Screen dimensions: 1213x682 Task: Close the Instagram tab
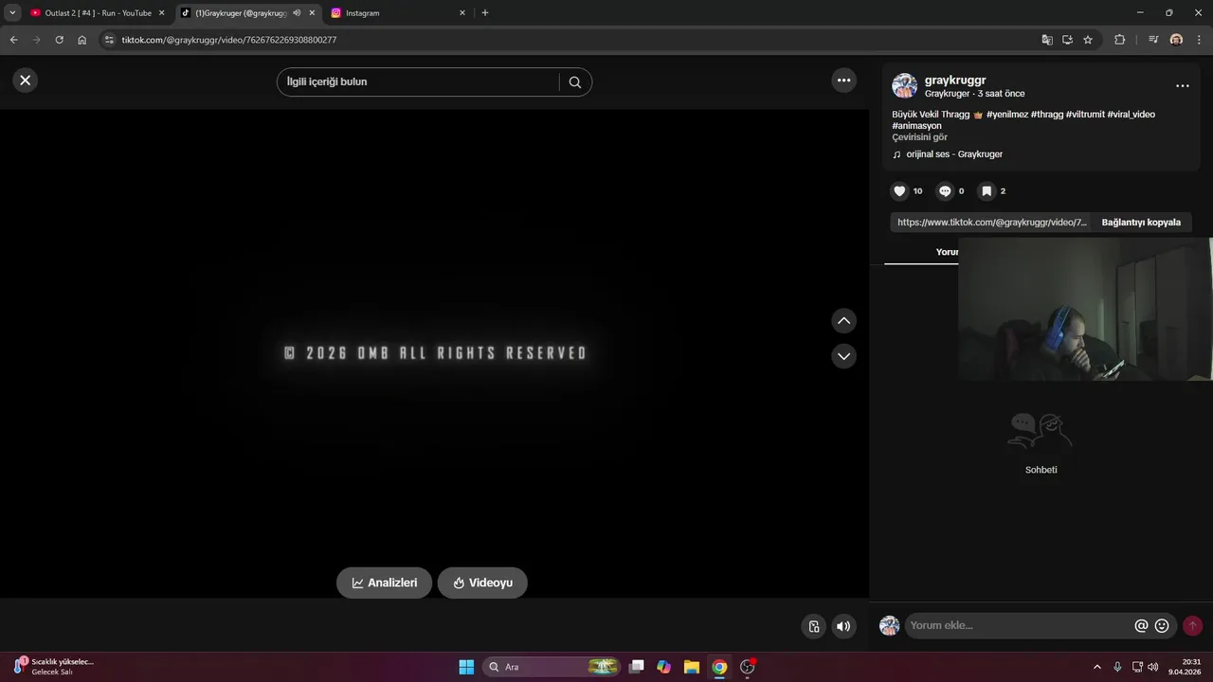462,13
